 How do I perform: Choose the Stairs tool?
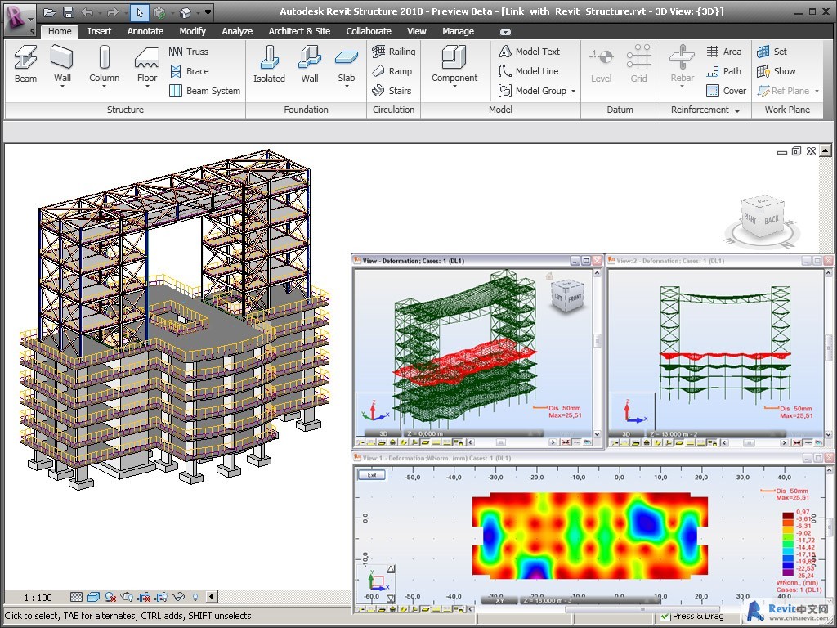coord(392,91)
